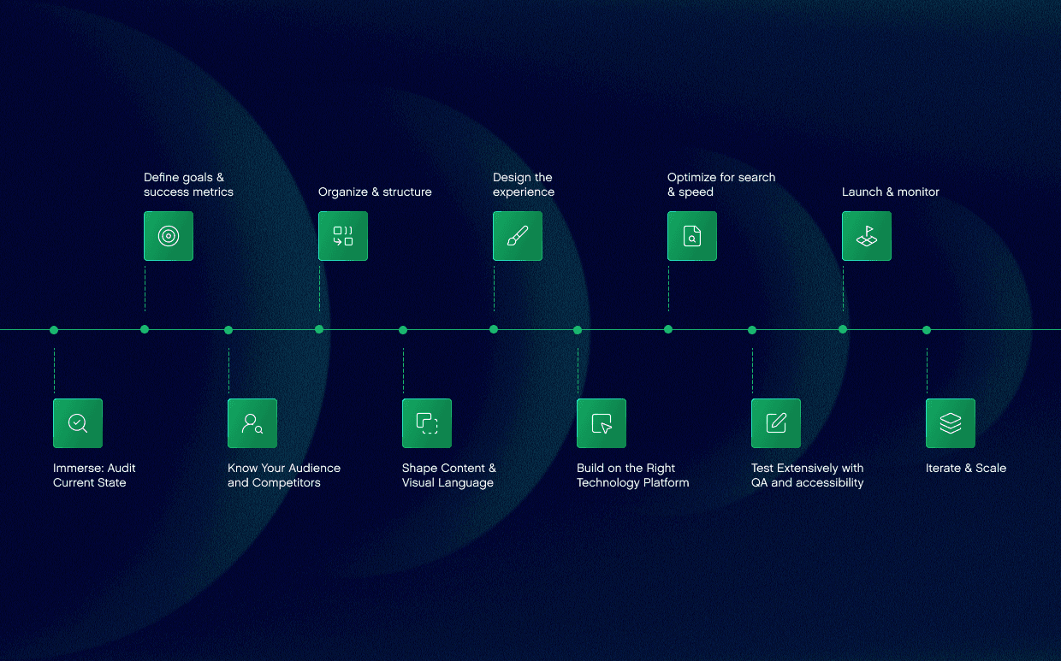Click the layers icon for Iterate & Scale
1061x661 pixels.
click(951, 423)
